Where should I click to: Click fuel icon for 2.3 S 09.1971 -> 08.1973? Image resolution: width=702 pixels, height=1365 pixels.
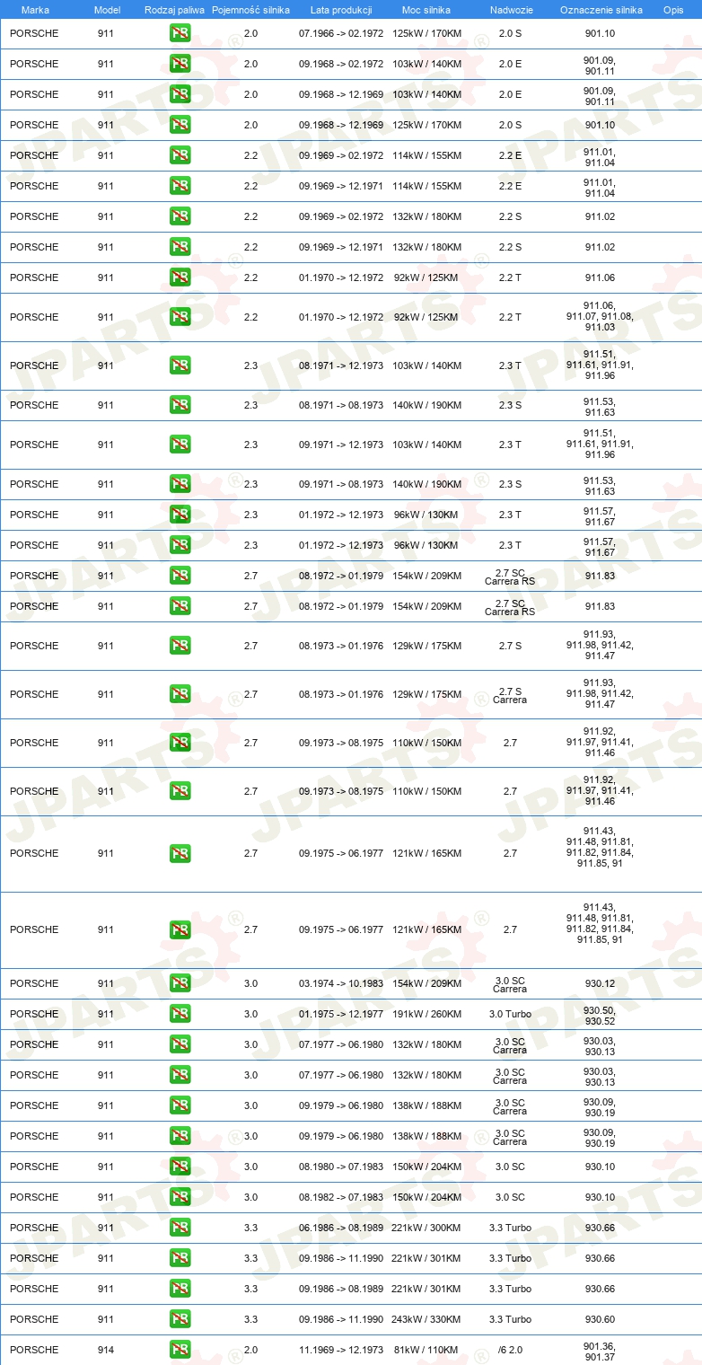[180, 484]
